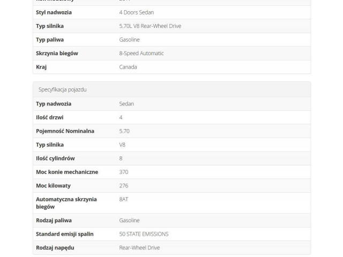This screenshot has height=257, width=343.
Task: Click the "8AT" transmission value
Action: coord(124,199)
